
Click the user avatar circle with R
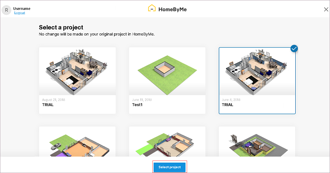[x=6, y=10]
